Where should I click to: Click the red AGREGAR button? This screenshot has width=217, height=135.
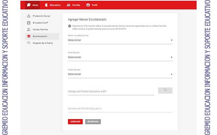pyautogui.click(x=75, y=122)
